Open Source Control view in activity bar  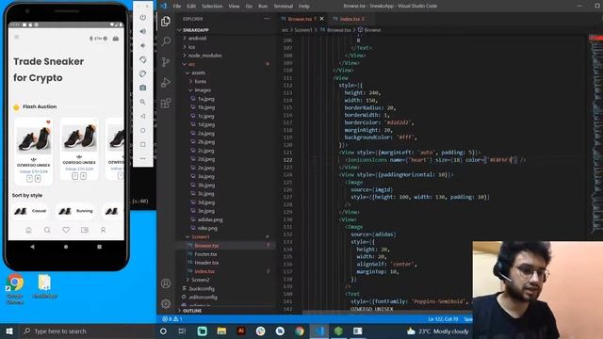166,61
